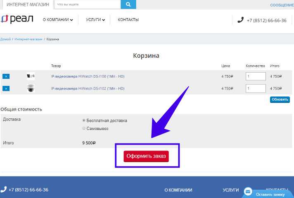Open IP-видеокамера HiWatch DS-I102 product link

(88, 88)
